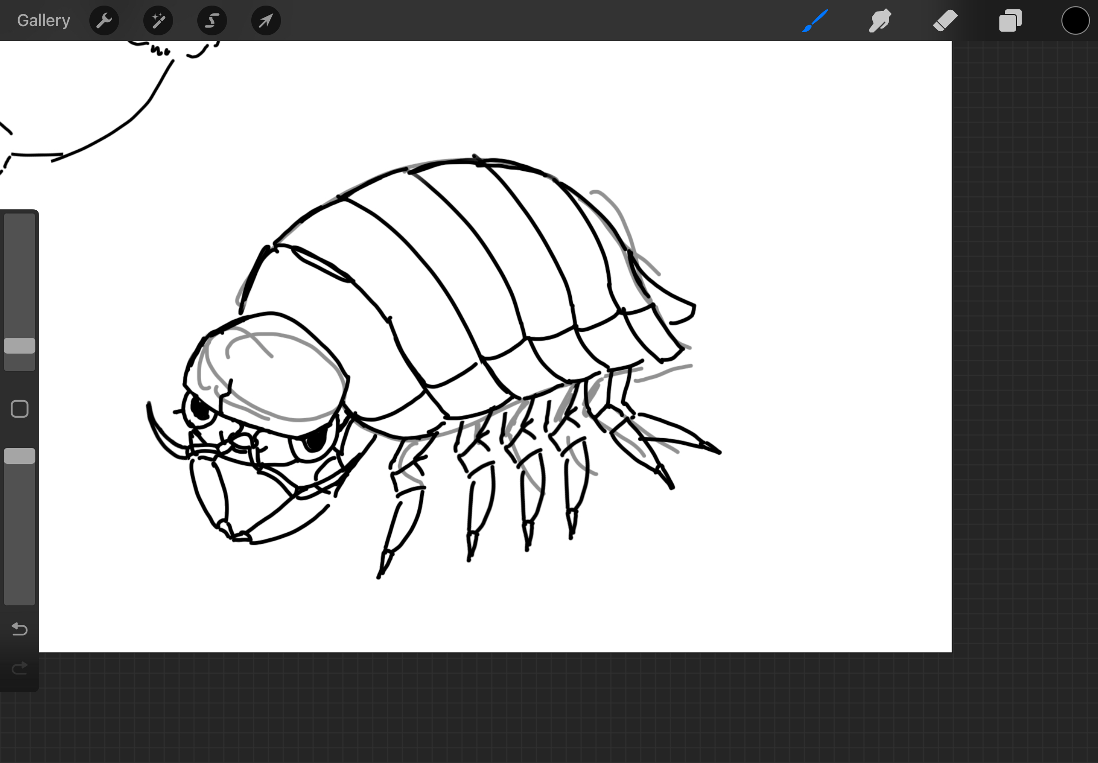Click top of the brush size slider track
1098x763 pixels.
(x=20, y=221)
